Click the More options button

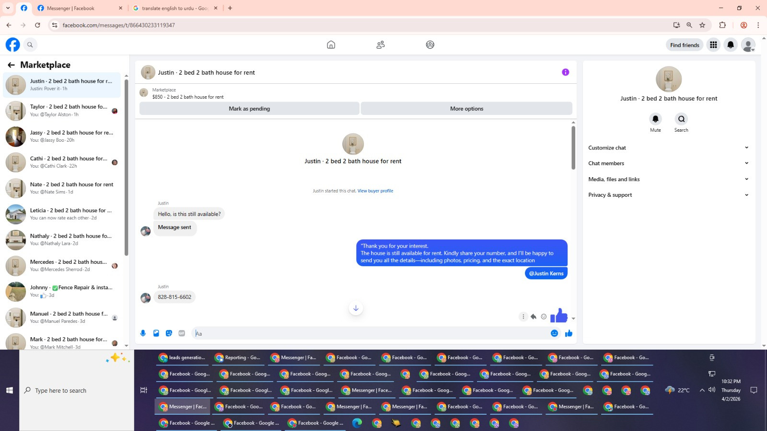pos(466,109)
